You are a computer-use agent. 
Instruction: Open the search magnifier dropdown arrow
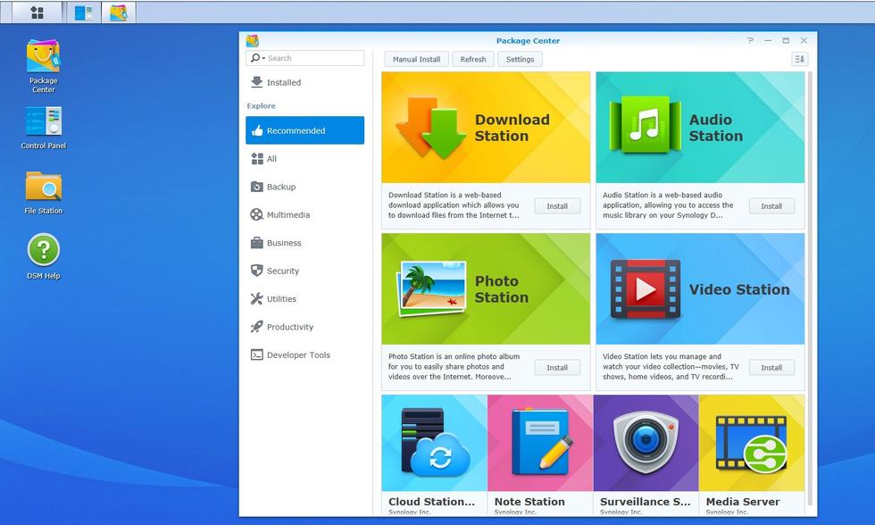coord(263,59)
